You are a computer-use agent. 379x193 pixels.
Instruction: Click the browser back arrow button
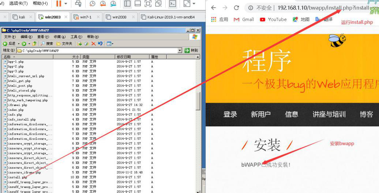click(x=213, y=8)
